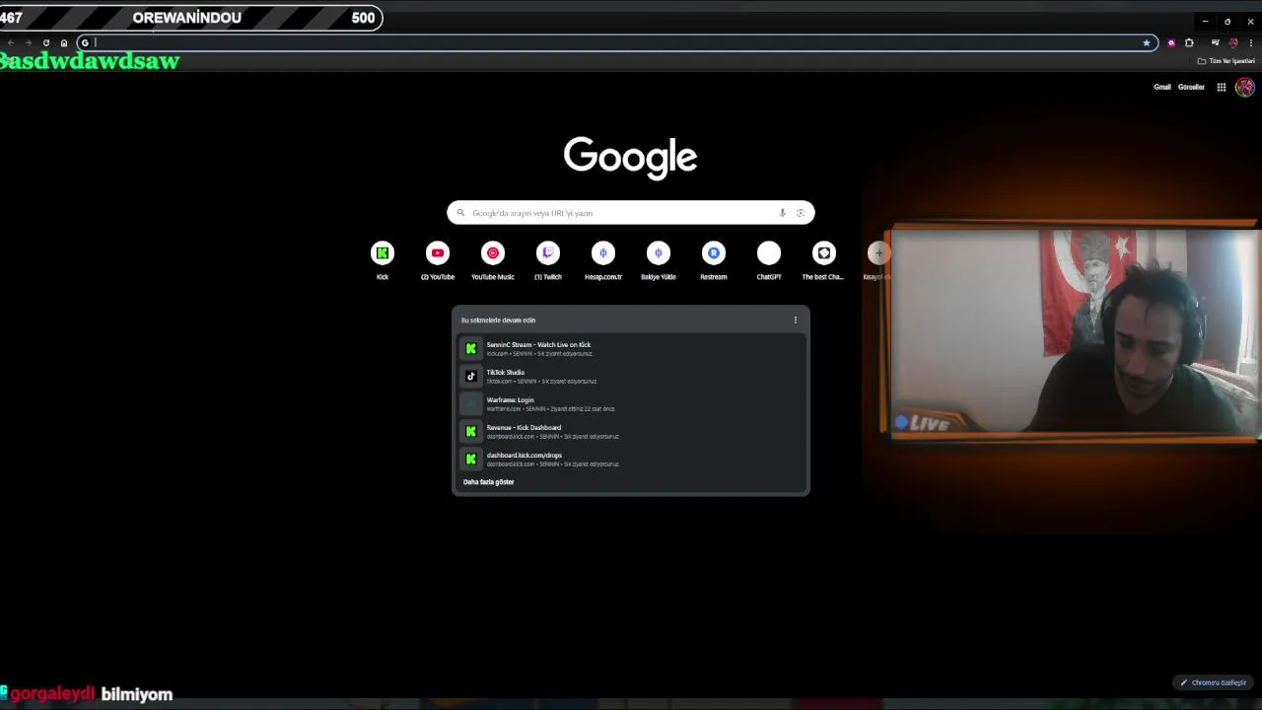
Task: Open the Bakiye Yükle shortcut
Action: tap(659, 253)
